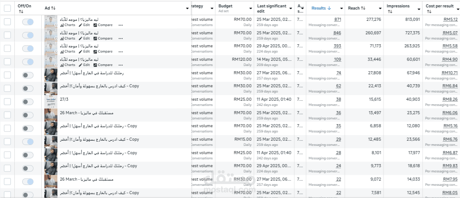Turn off the ad with 871 results
The height and width of the screenshot is (198, 460).
click(x=27, y=22)
